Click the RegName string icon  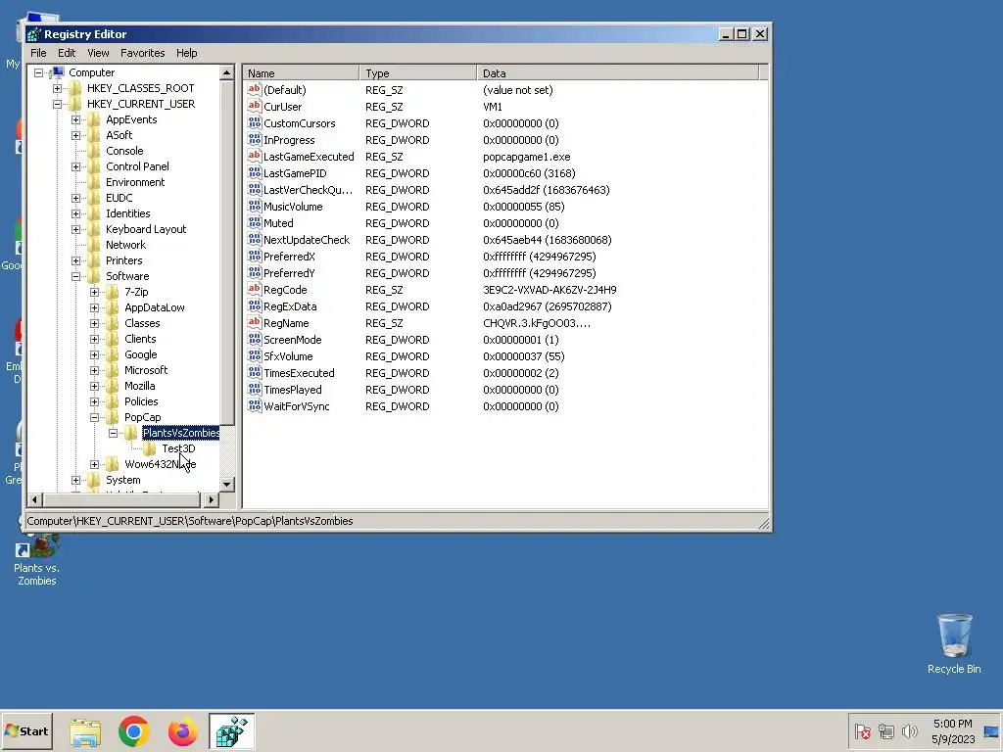[x=254, y=322]
